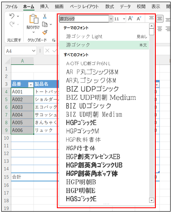Click the Cut scissors icon

[x=45, y=16]
